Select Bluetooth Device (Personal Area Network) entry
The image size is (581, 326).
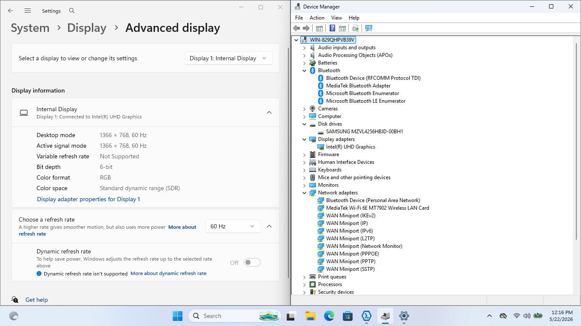373,200
